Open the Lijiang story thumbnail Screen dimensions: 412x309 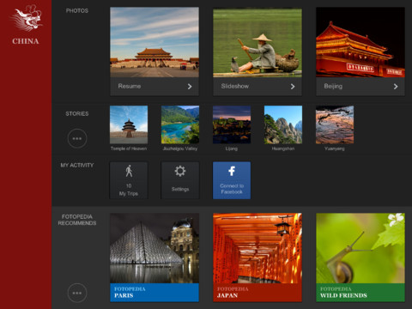point(232,124)
